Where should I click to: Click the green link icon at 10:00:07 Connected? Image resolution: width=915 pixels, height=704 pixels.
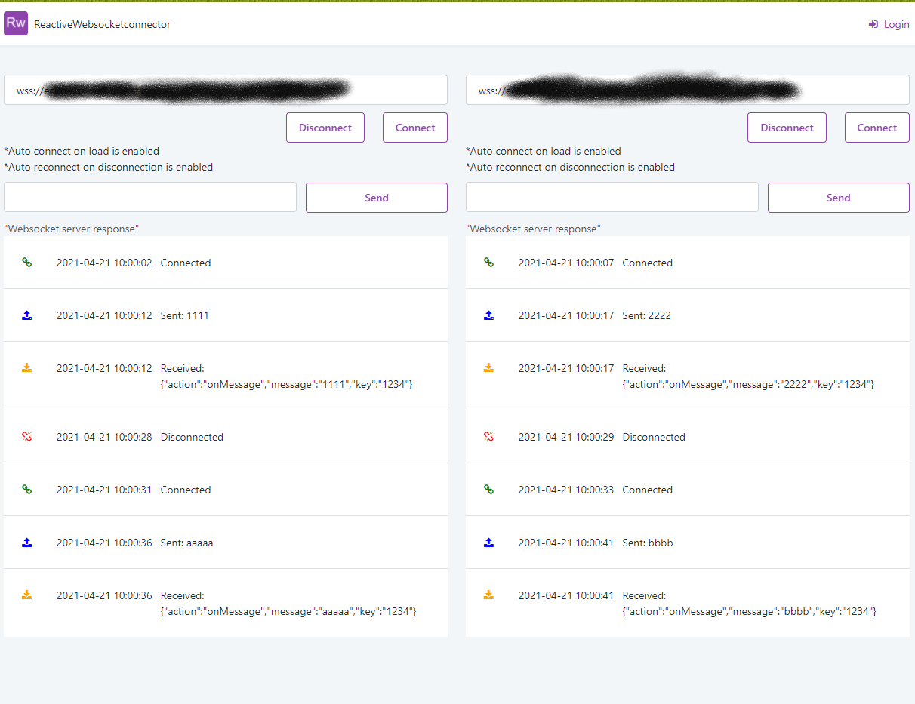point(488,263)
